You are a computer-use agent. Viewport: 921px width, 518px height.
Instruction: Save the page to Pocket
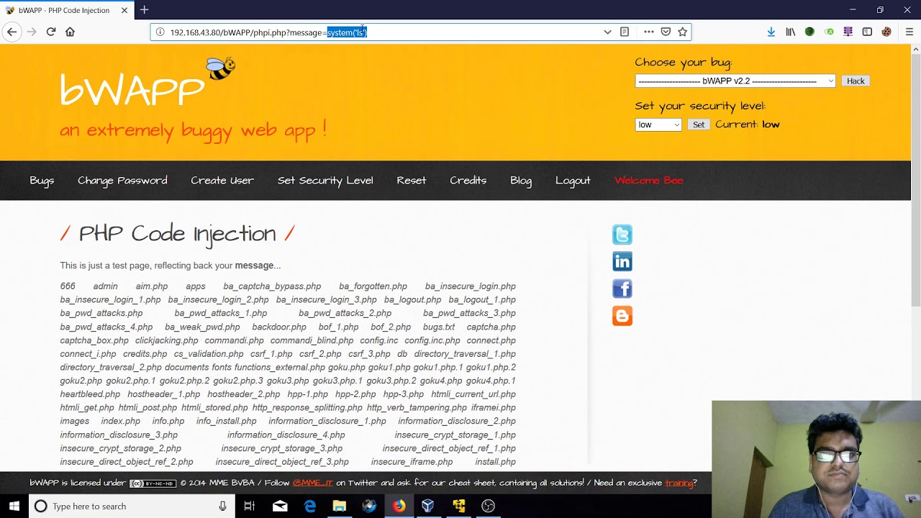[666, 32]
